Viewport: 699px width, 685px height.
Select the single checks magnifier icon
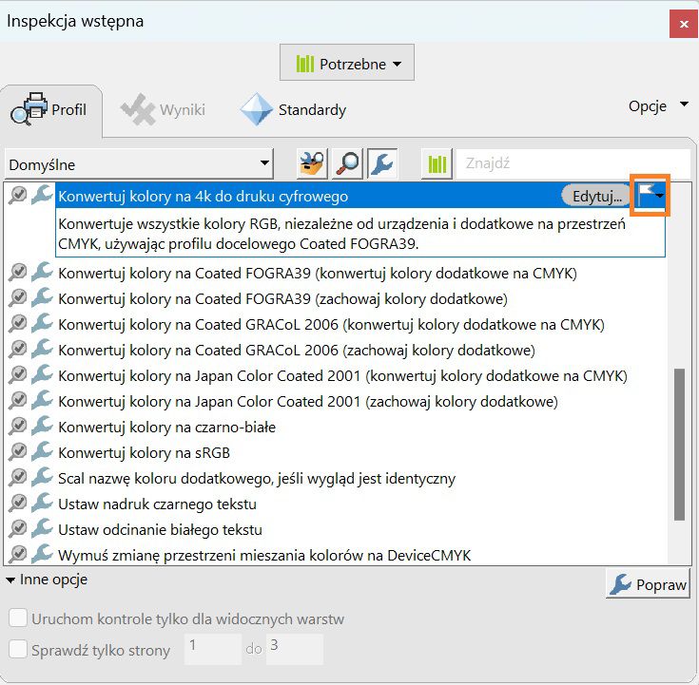[x=347, y=164]
